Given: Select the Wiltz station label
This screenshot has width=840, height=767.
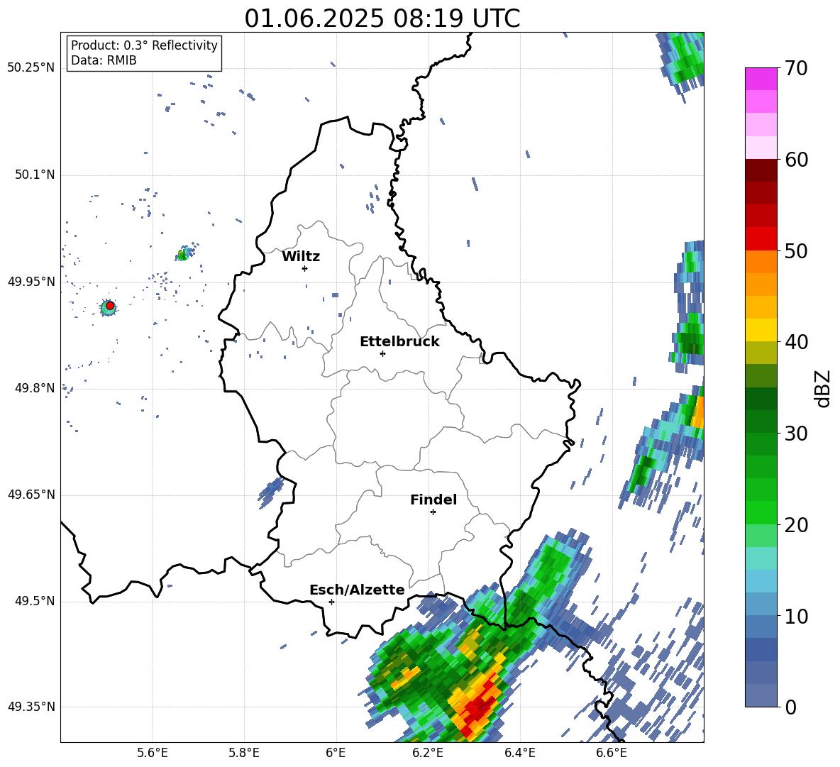Looking at the screenshot, I should tap(301, 257).
